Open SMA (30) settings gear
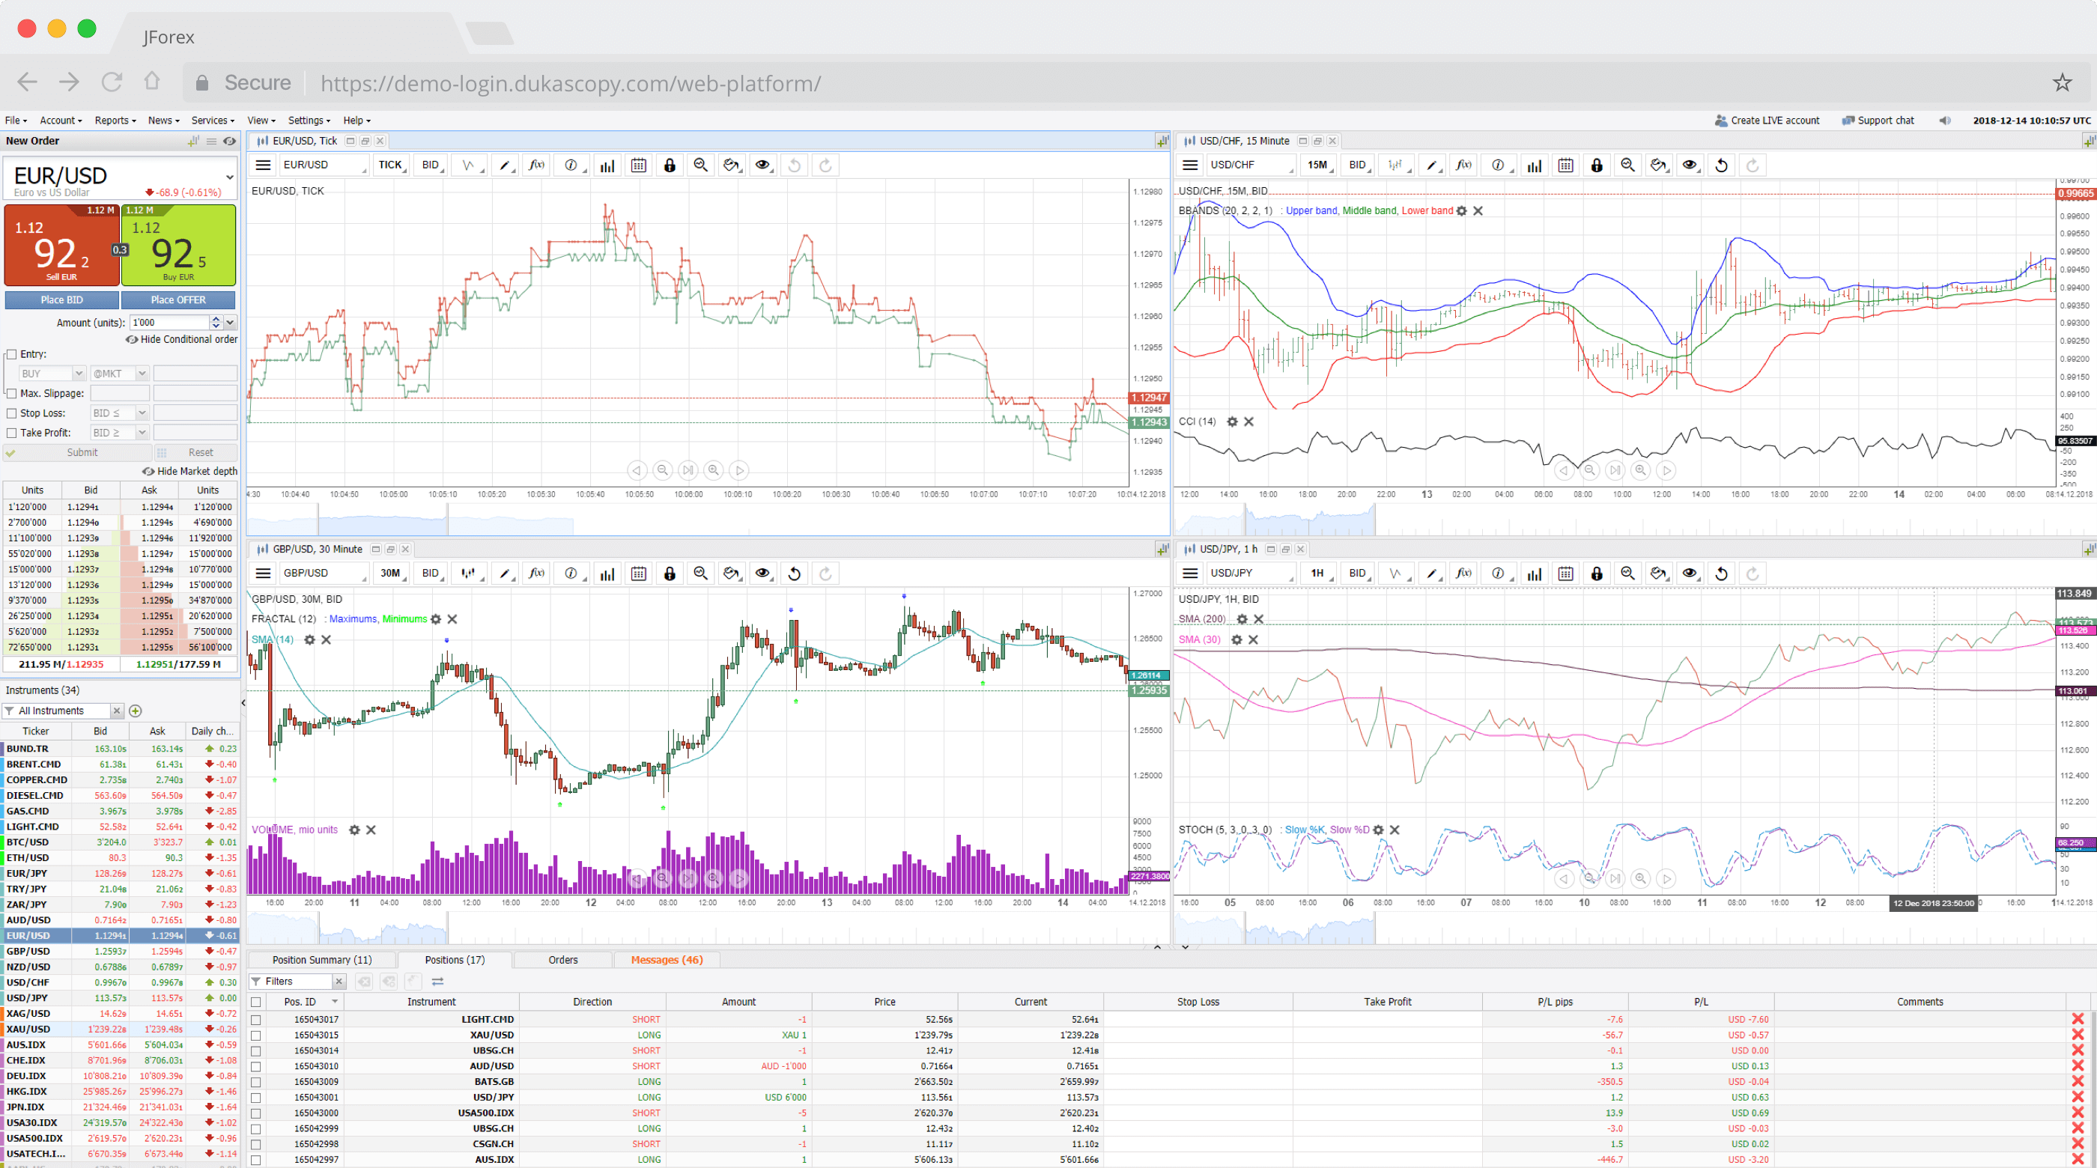The height and width of the screenshot is (1168, 2097). [1236, 639]
